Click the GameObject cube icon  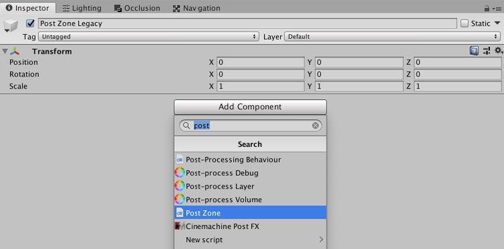tap(11, 26)
